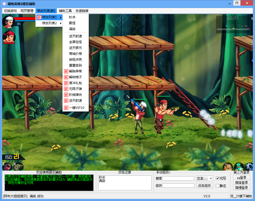Open the 辅助工具 menu
This screenshot has height=201, width=255.
coord(65,11)
